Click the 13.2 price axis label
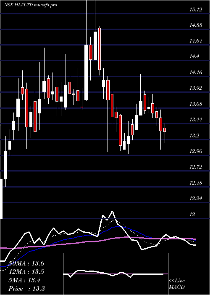The height and width of the screenshot is (295, 210). pos(194,135)
